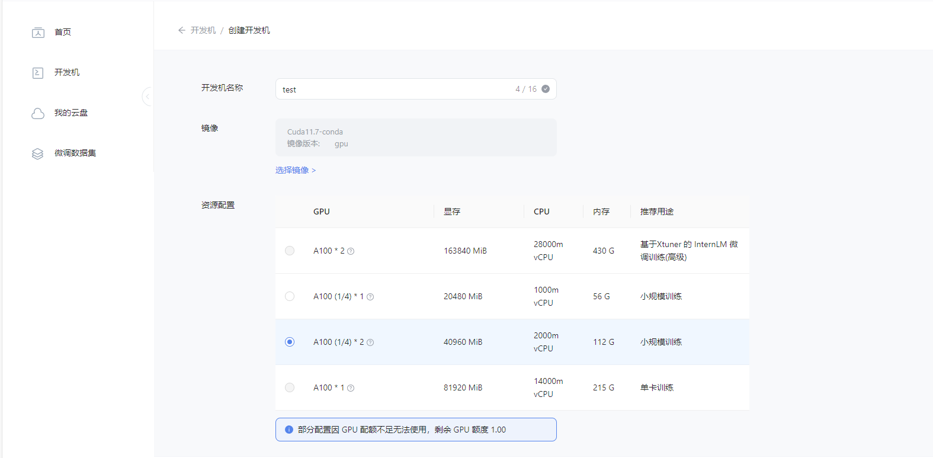Open the 我的云盘 cloud sidebar icon

(x=38, y=113)
